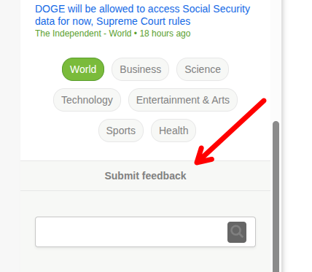The image size is (312, 272).
Task: Click The Independent - World source label
Action: [x=83, y=34]
